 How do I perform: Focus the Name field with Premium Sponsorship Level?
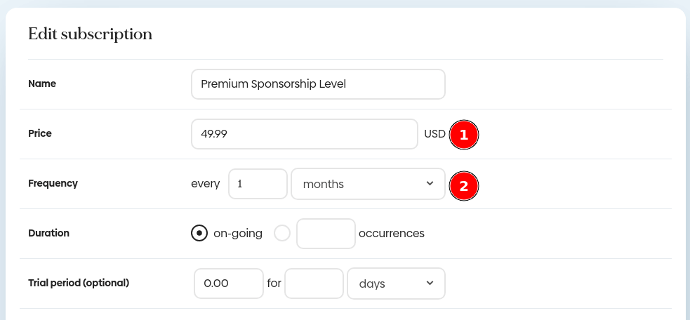[318, 84]
